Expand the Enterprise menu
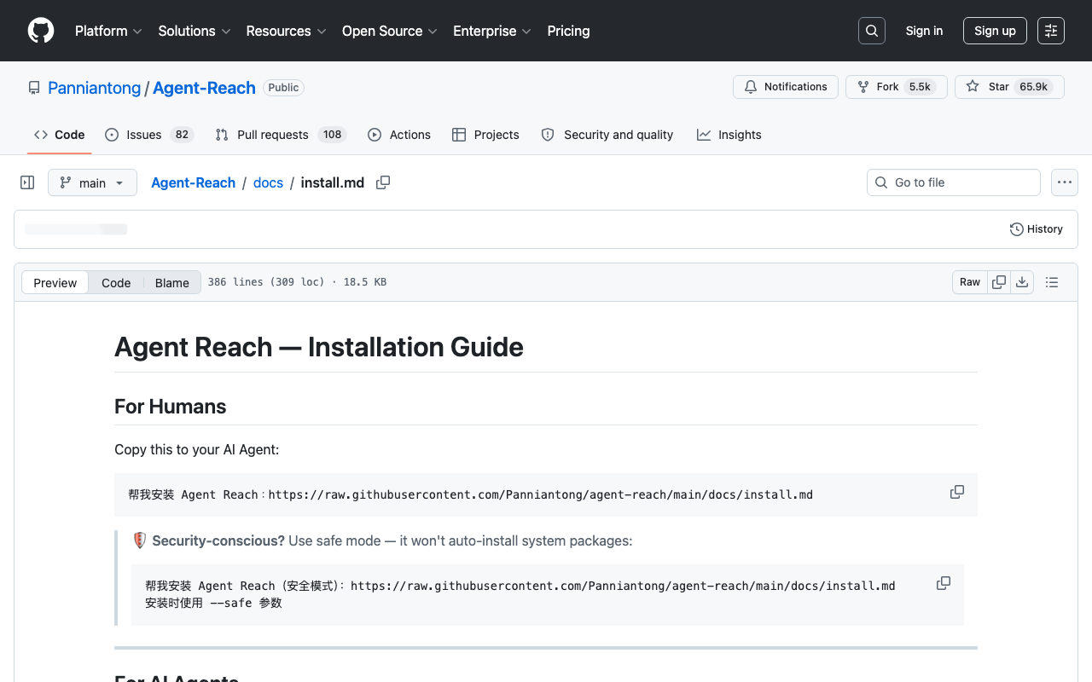Image resolution: width=1092 pixels, height=682 pixels. click(x=492, y=31)
